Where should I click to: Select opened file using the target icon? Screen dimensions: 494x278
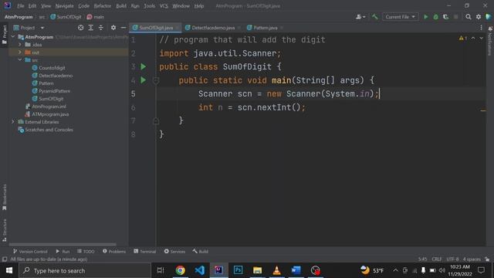click(x=80, y=28)
